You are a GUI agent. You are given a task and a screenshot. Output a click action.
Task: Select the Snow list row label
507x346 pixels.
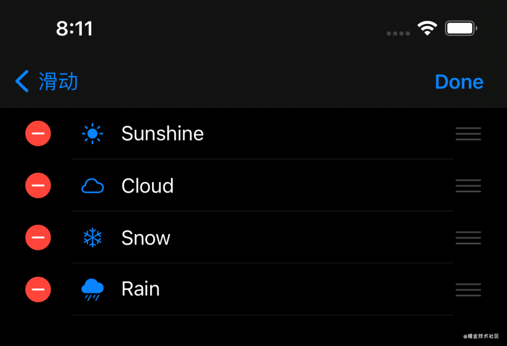pyautogui.click(x=146, y=238)
